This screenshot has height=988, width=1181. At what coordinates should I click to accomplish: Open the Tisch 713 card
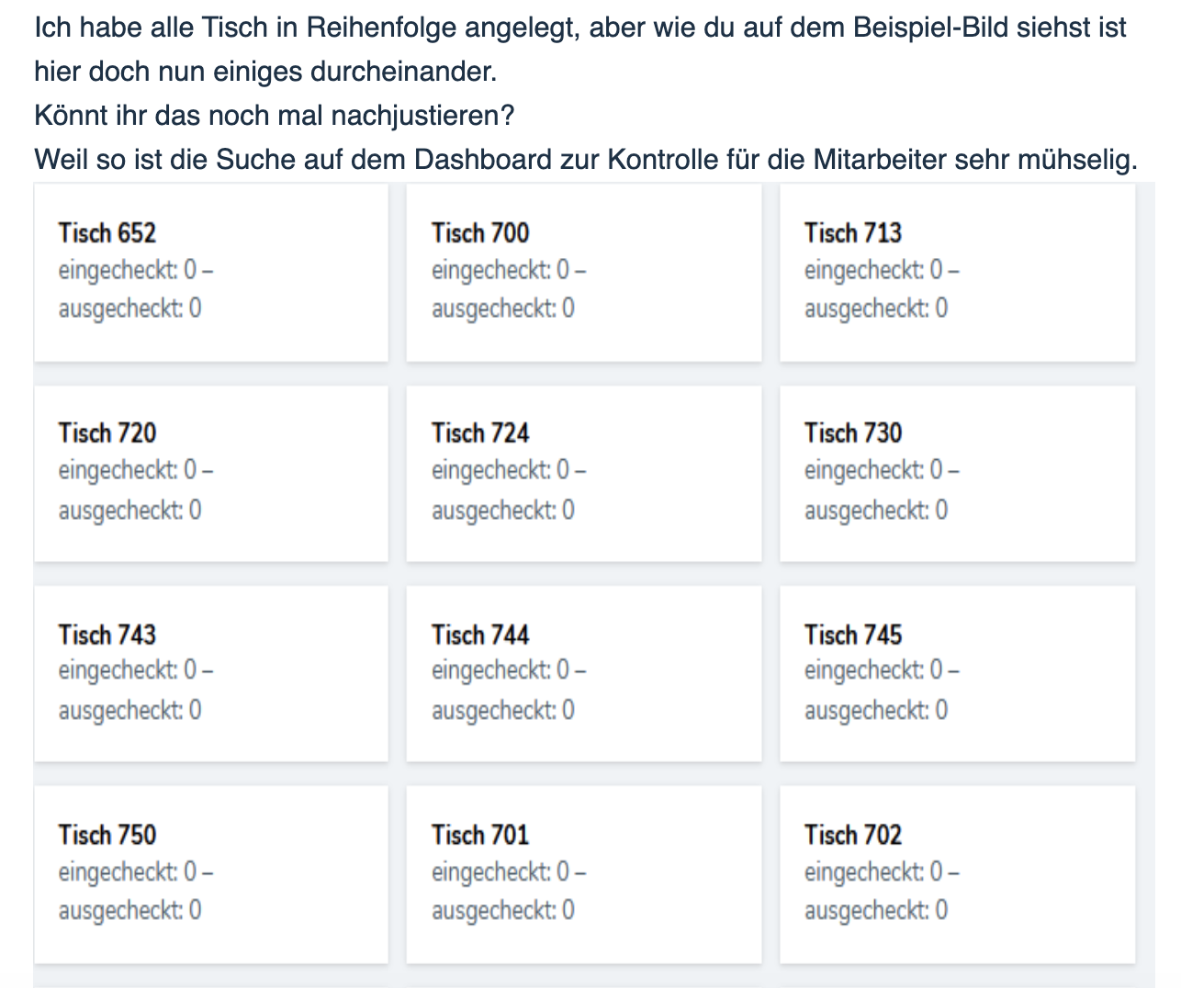pos(958,272)
